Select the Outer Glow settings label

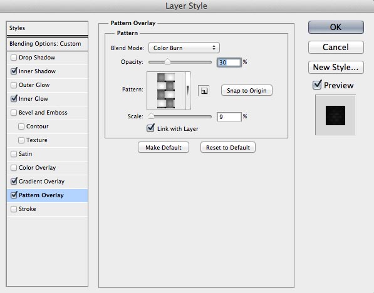34,85
